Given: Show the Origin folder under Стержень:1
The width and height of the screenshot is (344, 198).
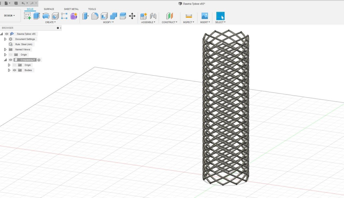Looking at the screenshot, I should (15, 65).
